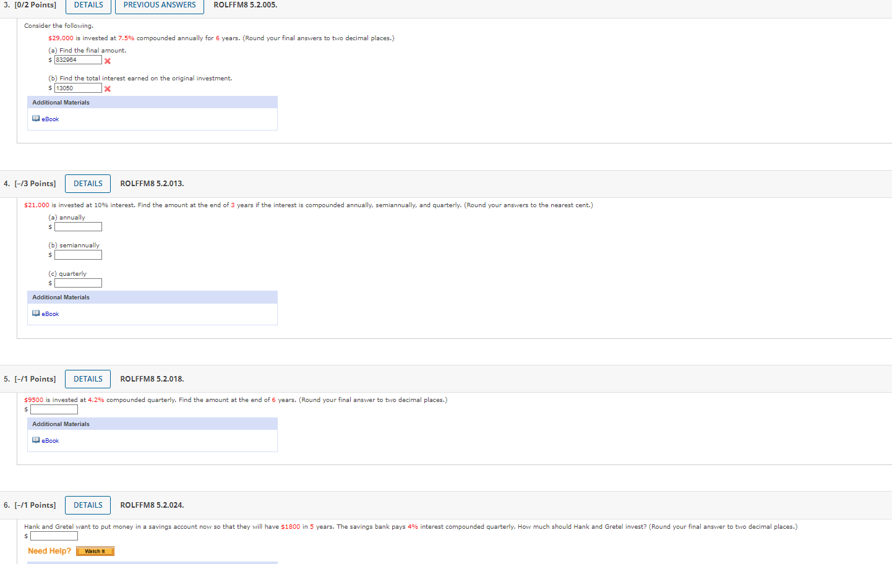Screen dimensions: 892x564
Task: Click the Need Help? label
Action: [x=49, y=551]
